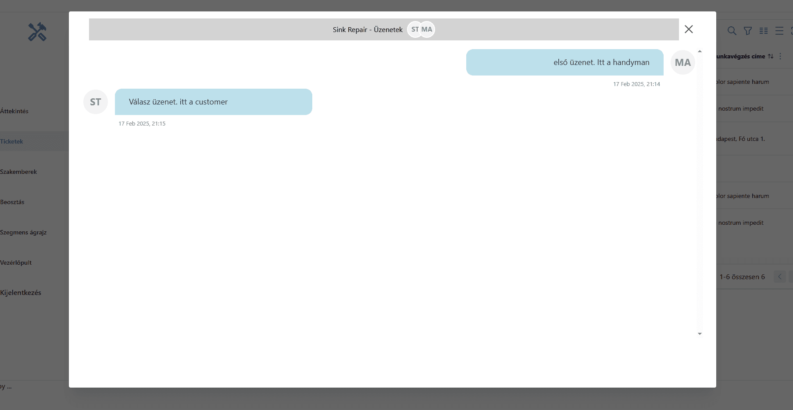Open the filter funnel icon

[748, 31]
